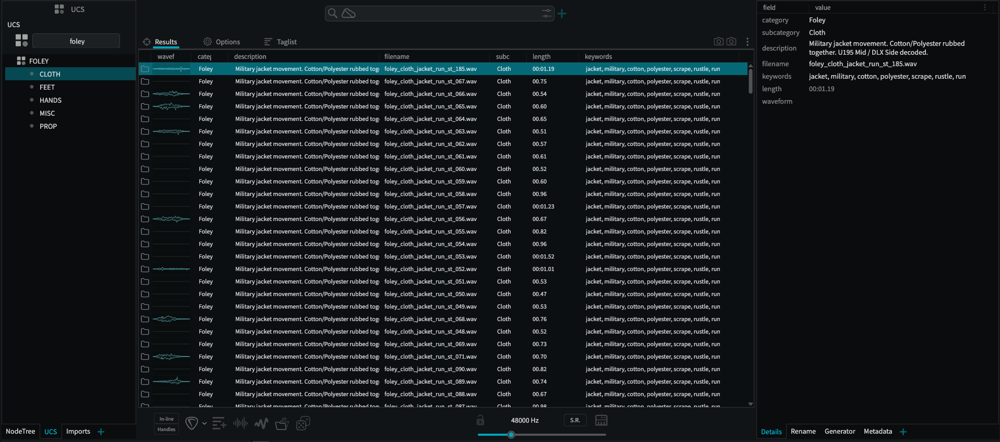Sort by the subc column header
The width and height of the screenshot is (1000, 442).
click(503, 56)
